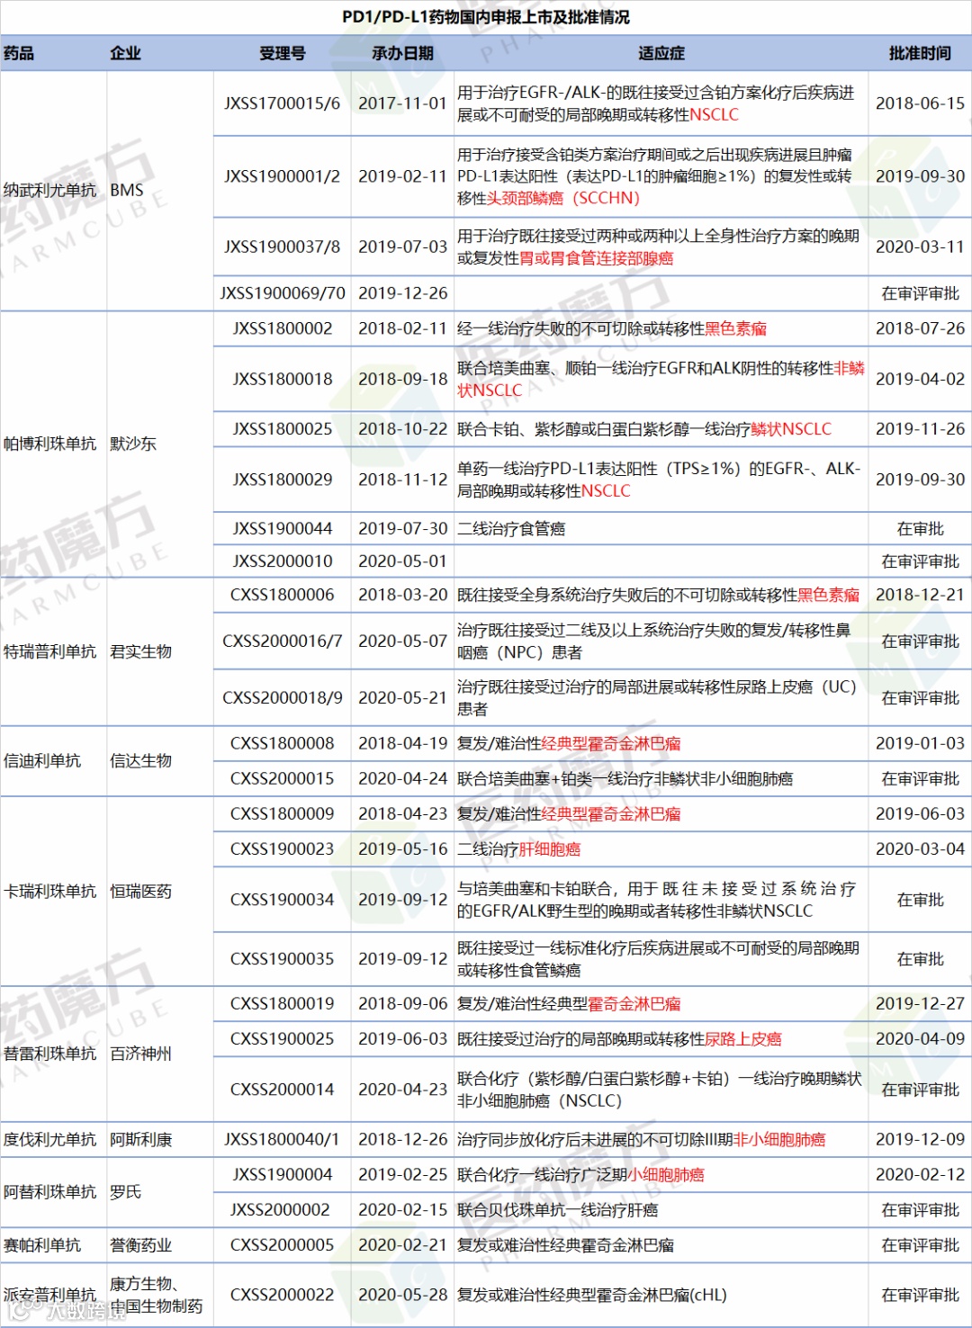972x1328 pixels.
Task: Select acceptance number JXSS1800002
Action: pyautogui.click(x=282, y=328)
